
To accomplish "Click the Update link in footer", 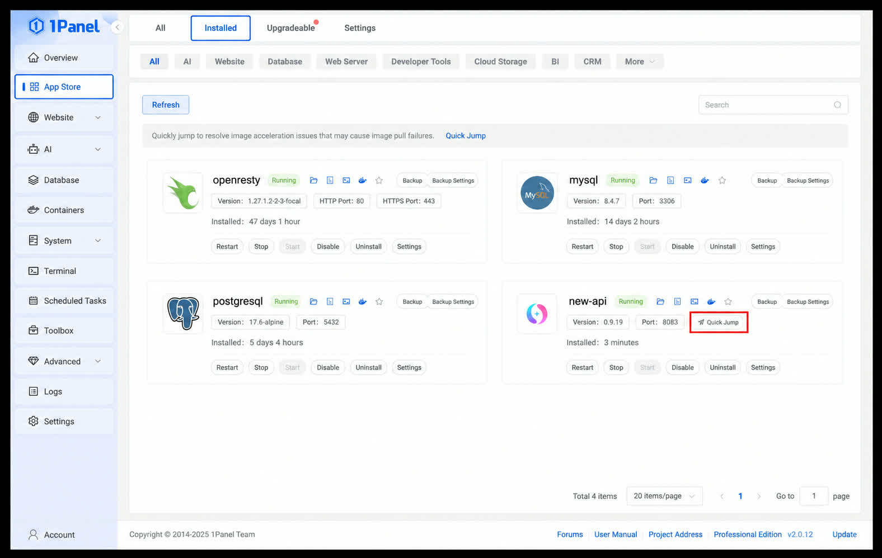I will [x=845, y=535].
